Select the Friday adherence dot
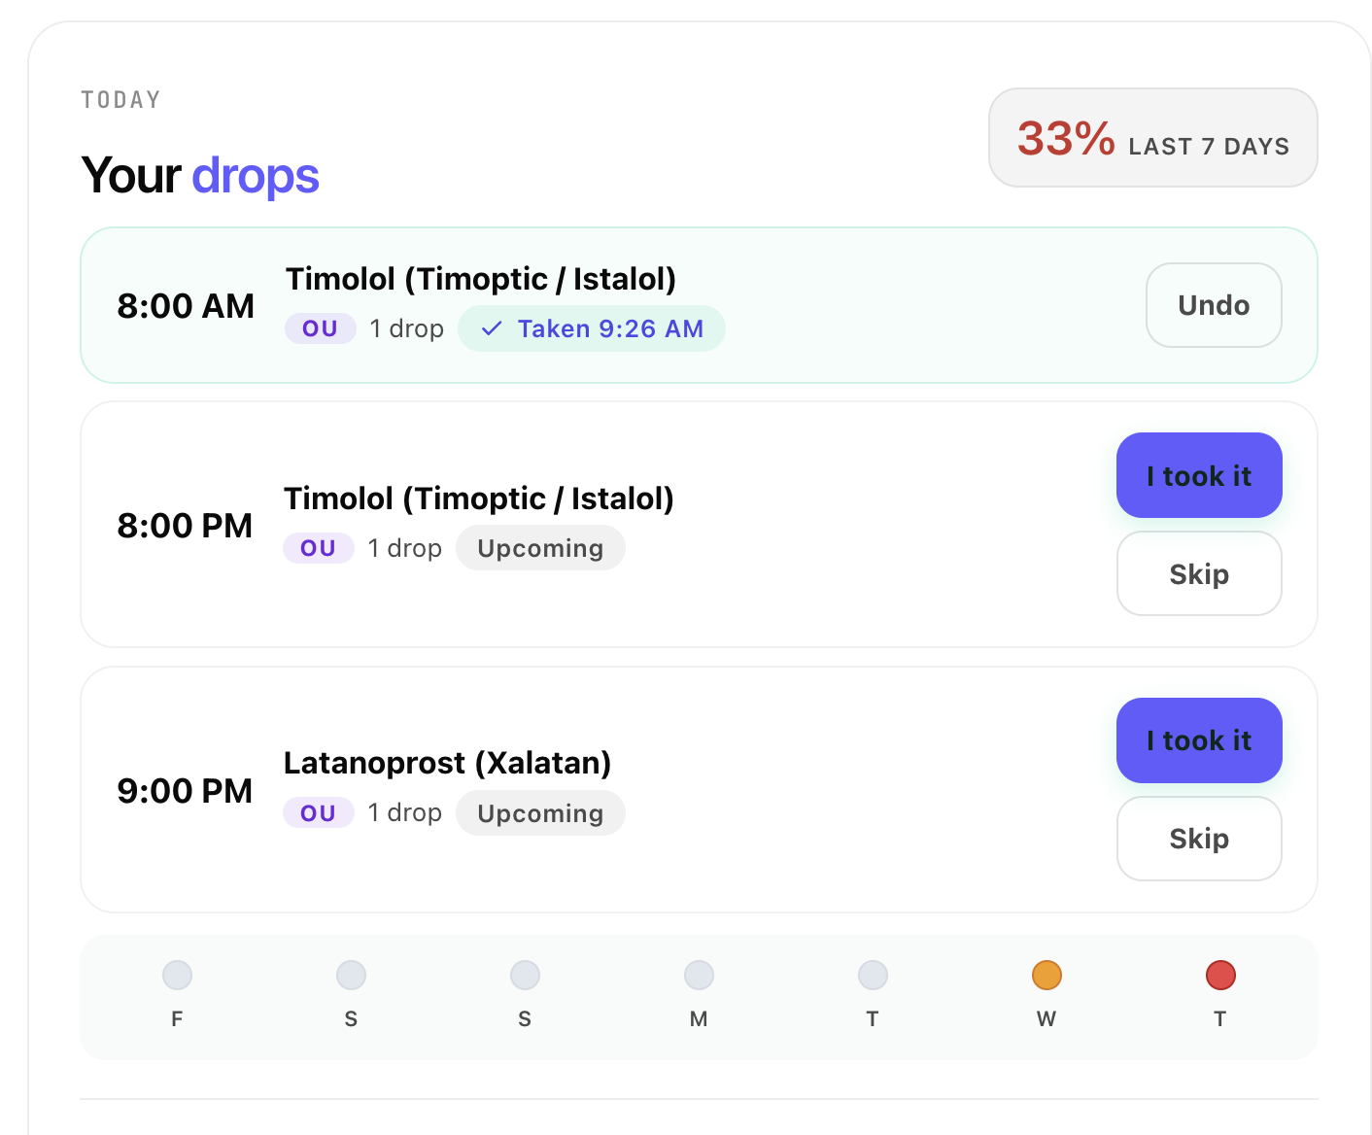The height and width of the screenshot is (1135, 1372). coord(177,975)
